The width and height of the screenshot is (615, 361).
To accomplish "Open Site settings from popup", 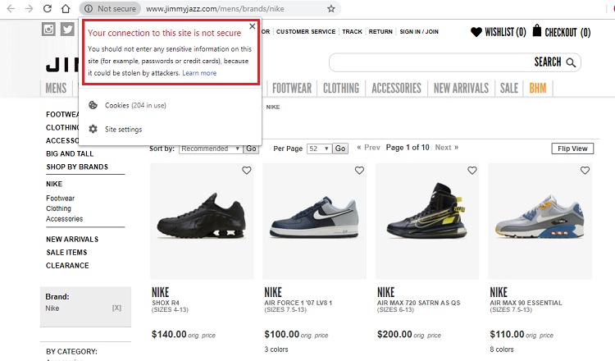I will [x=123, y=130].
